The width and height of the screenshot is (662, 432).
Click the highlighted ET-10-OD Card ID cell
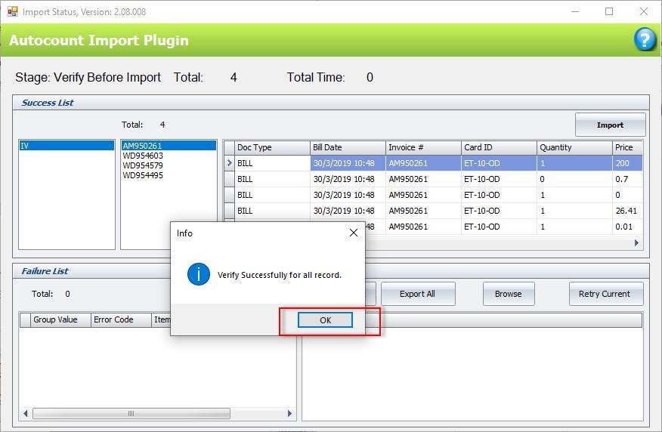(x=499, y=163)
